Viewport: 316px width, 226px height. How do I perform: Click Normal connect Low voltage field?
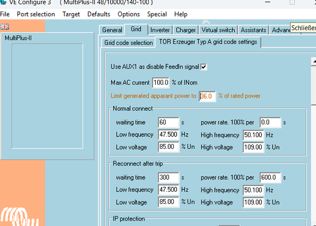click(169, 147)
